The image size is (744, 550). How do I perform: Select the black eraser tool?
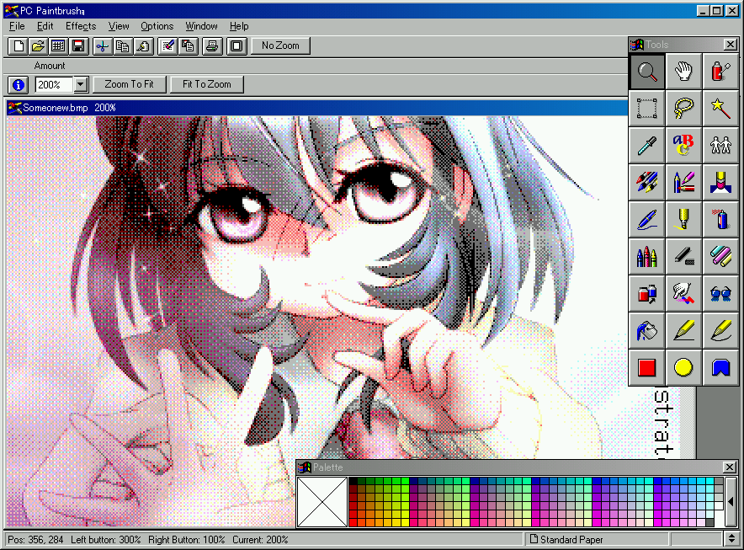(683, 257)
